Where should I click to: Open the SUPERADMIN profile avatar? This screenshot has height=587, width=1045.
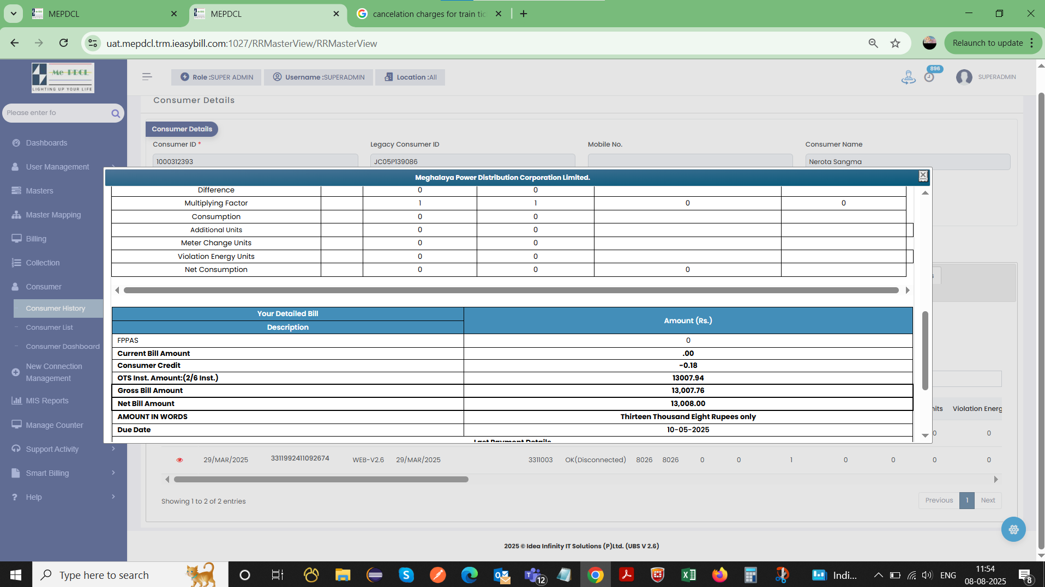point(964,77)
